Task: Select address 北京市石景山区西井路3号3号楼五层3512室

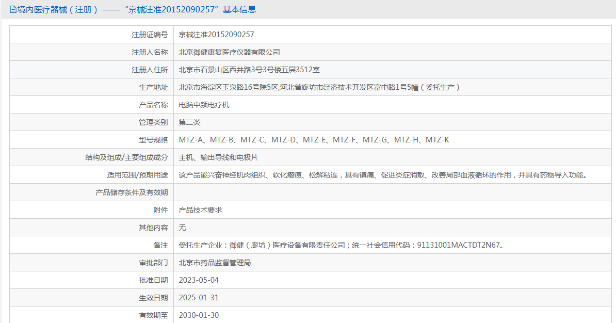Action: [x=249, y=70]
